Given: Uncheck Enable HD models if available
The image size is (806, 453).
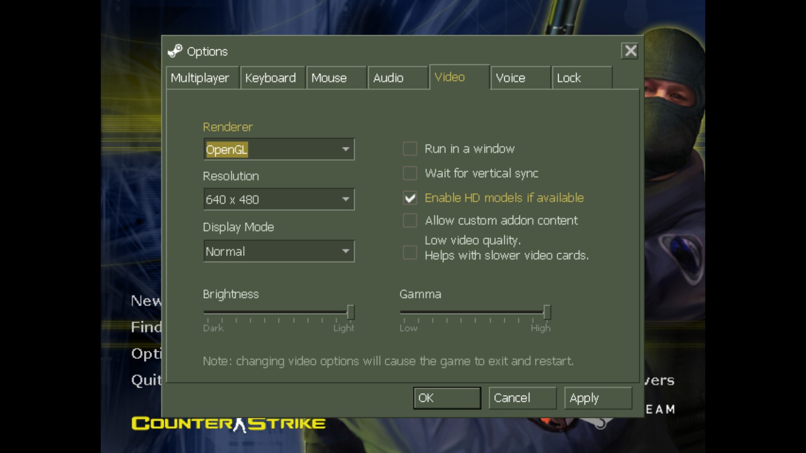Looking at the screenshot, I should [410, 198].
